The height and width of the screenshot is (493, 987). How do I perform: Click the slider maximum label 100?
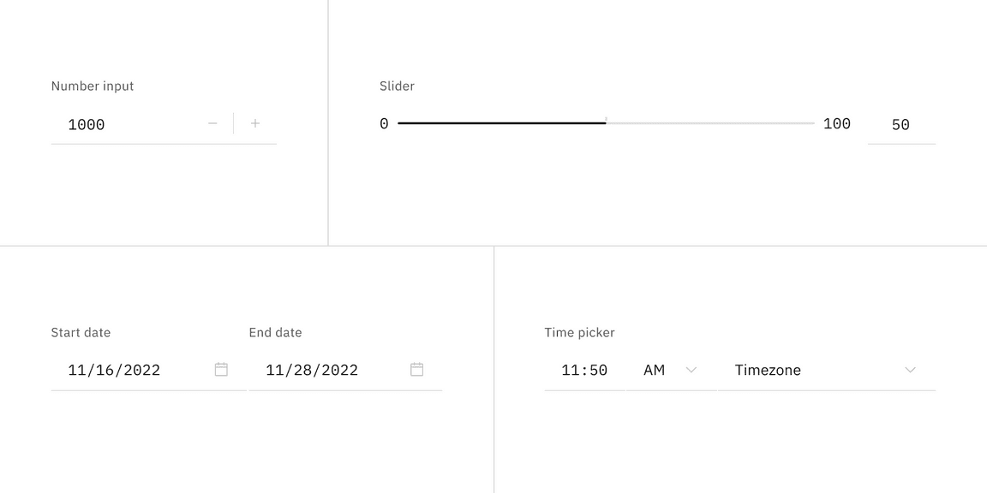(x=836, y=124)
